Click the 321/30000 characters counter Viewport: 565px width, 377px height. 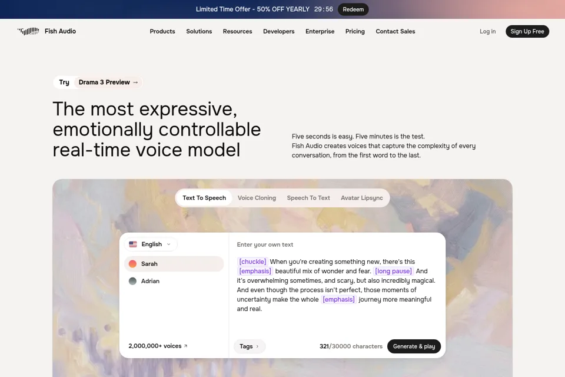(351, 346)
